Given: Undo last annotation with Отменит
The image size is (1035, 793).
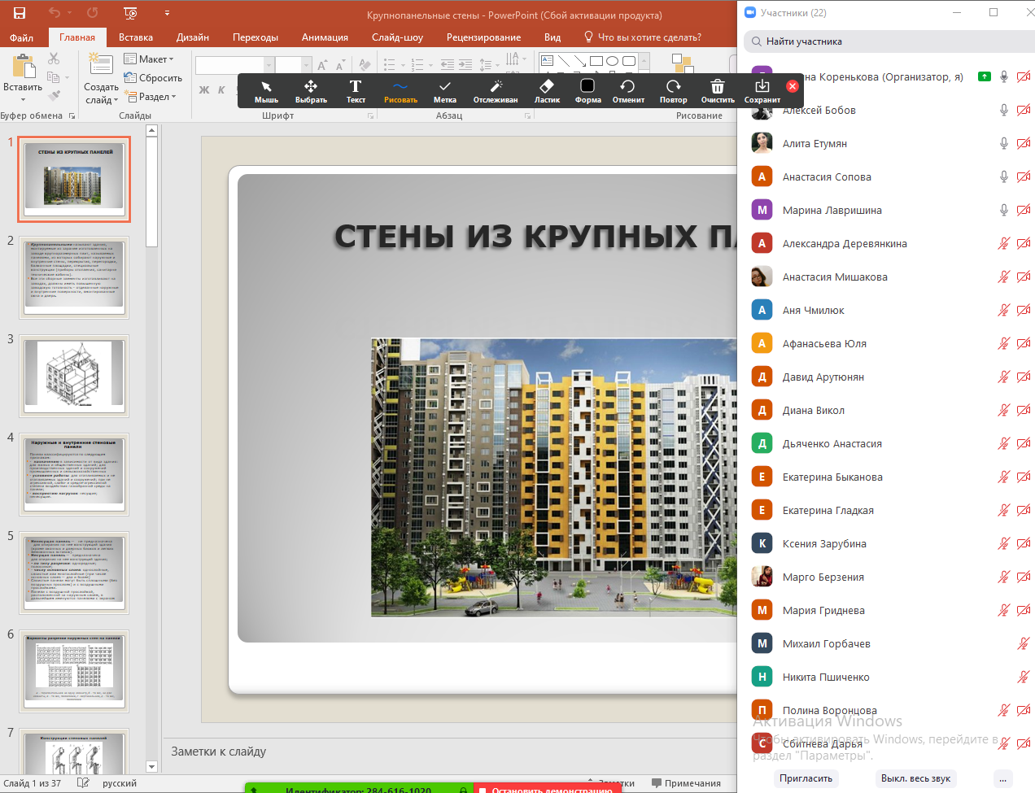Looking at the screenshot, I should click(628, 90).
